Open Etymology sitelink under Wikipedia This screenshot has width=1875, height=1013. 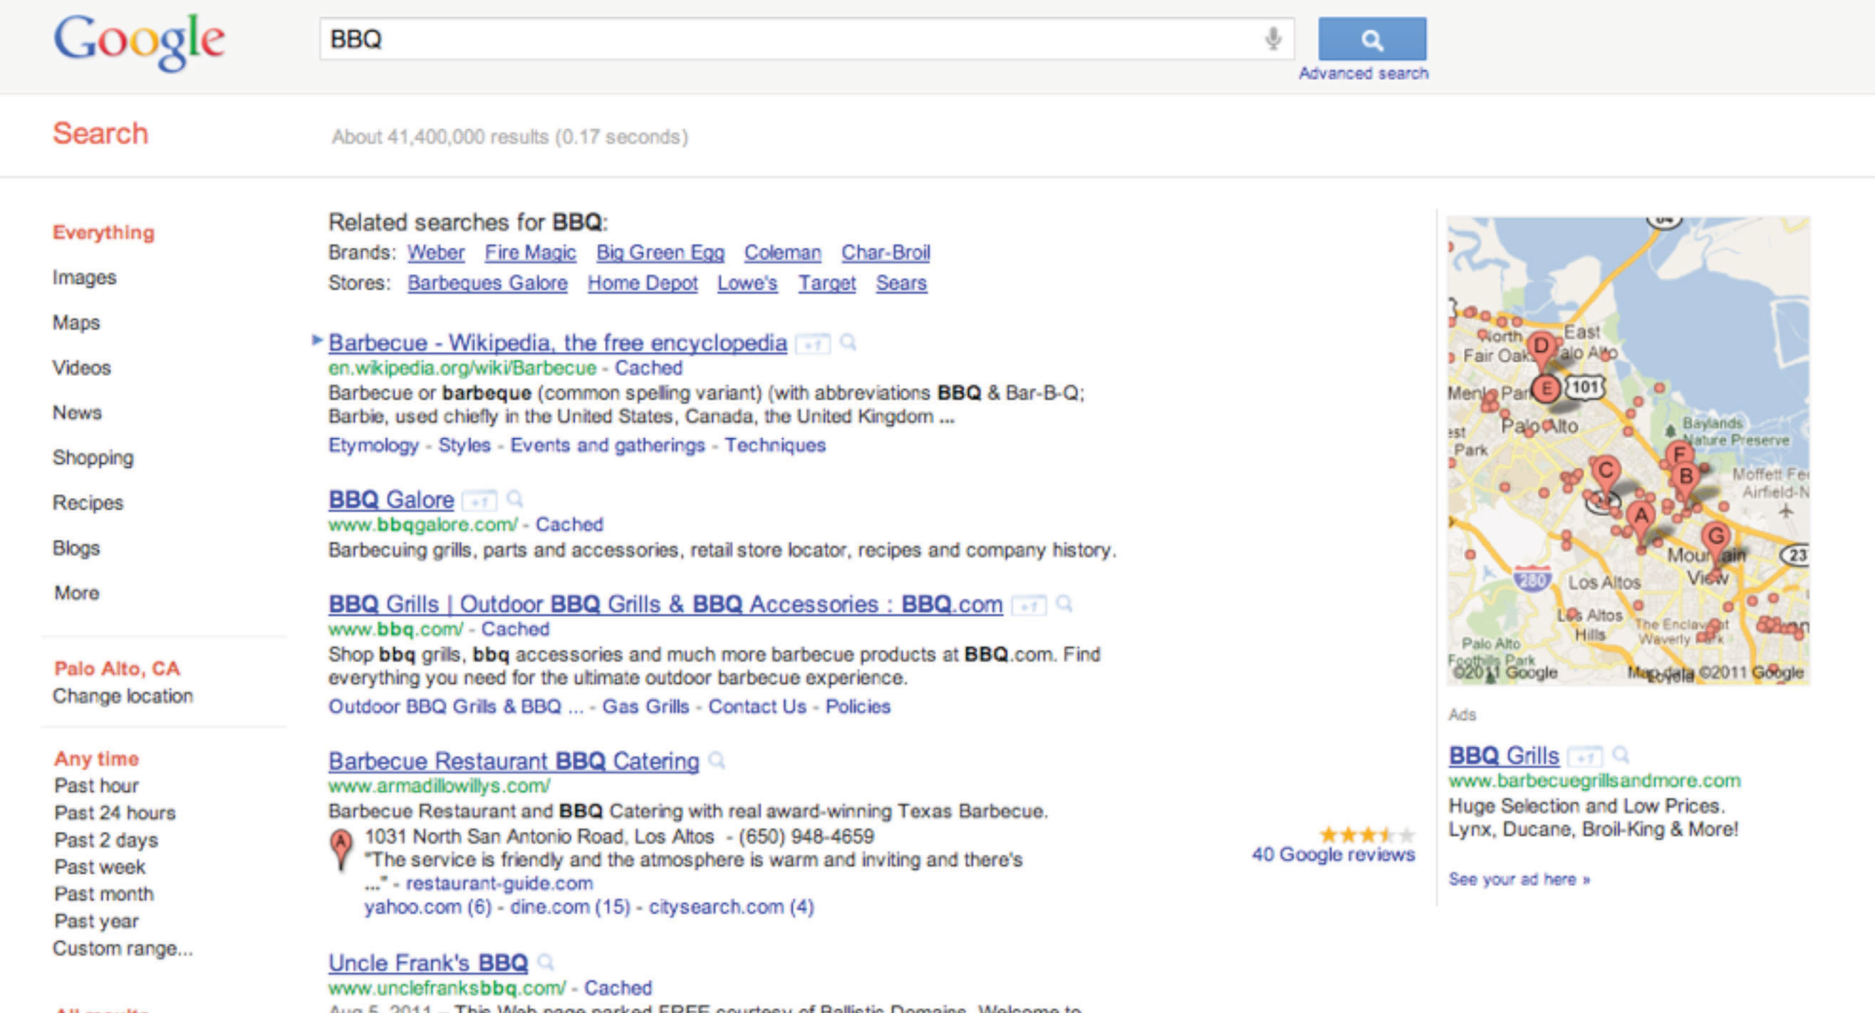(373, 445)
